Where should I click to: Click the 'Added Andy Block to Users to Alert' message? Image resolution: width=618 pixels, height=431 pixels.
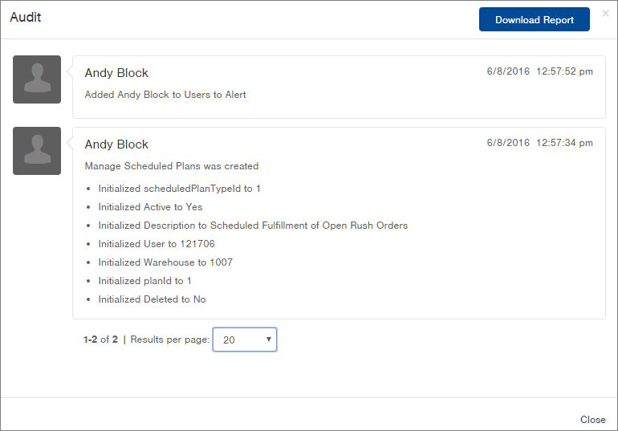tap(165, 95)
